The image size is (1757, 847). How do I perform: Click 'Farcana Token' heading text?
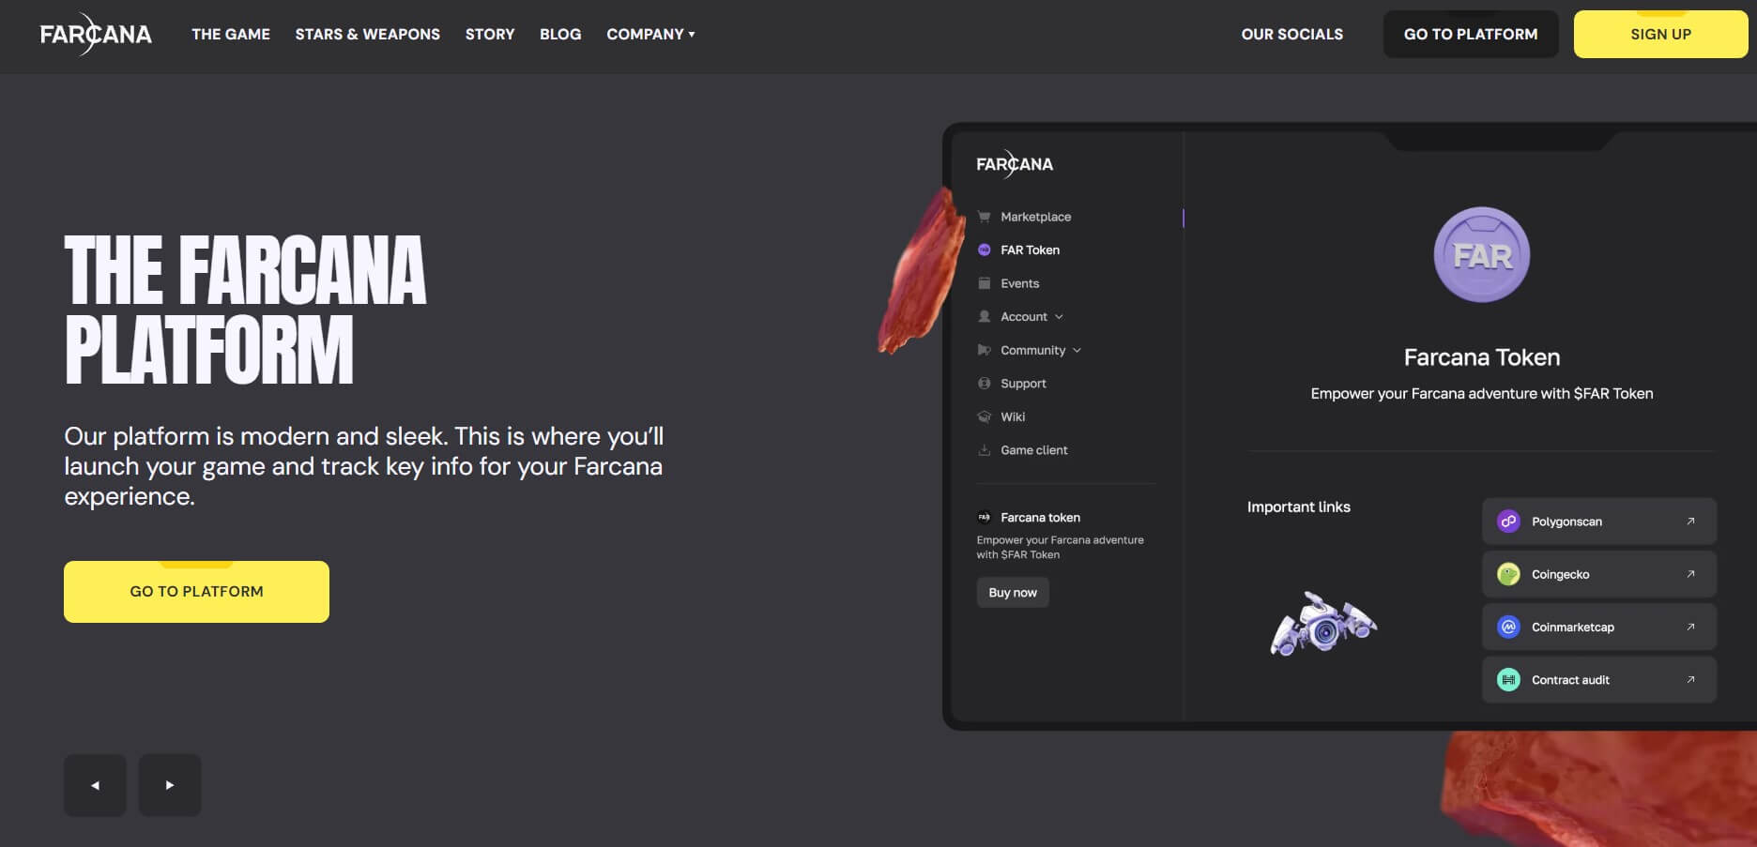[1482, 357]
